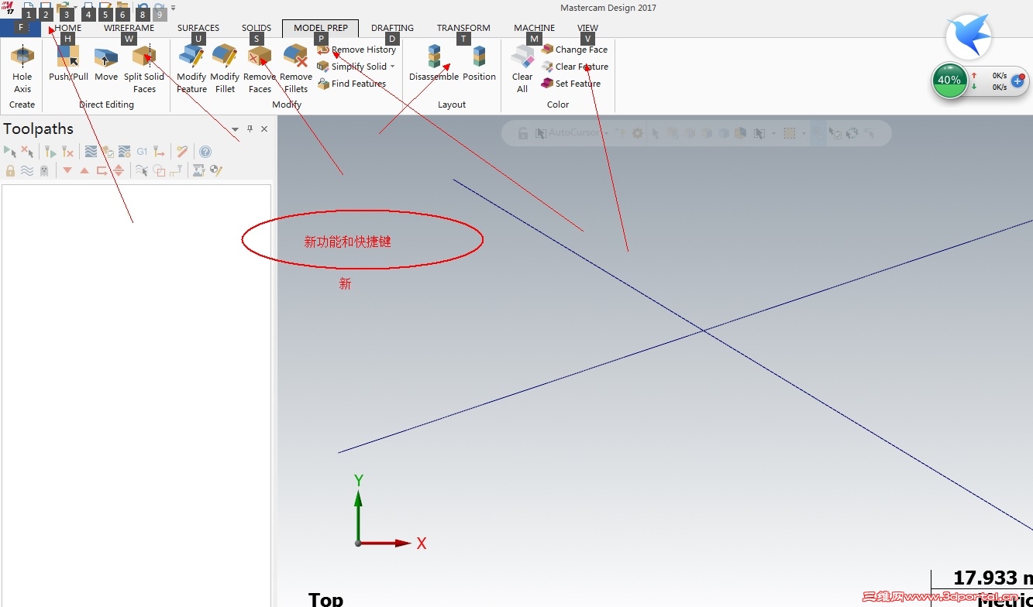Screen dimensions: 1033x607
Task: Click Clear Feature color command
Action: (x=574, y=67)
